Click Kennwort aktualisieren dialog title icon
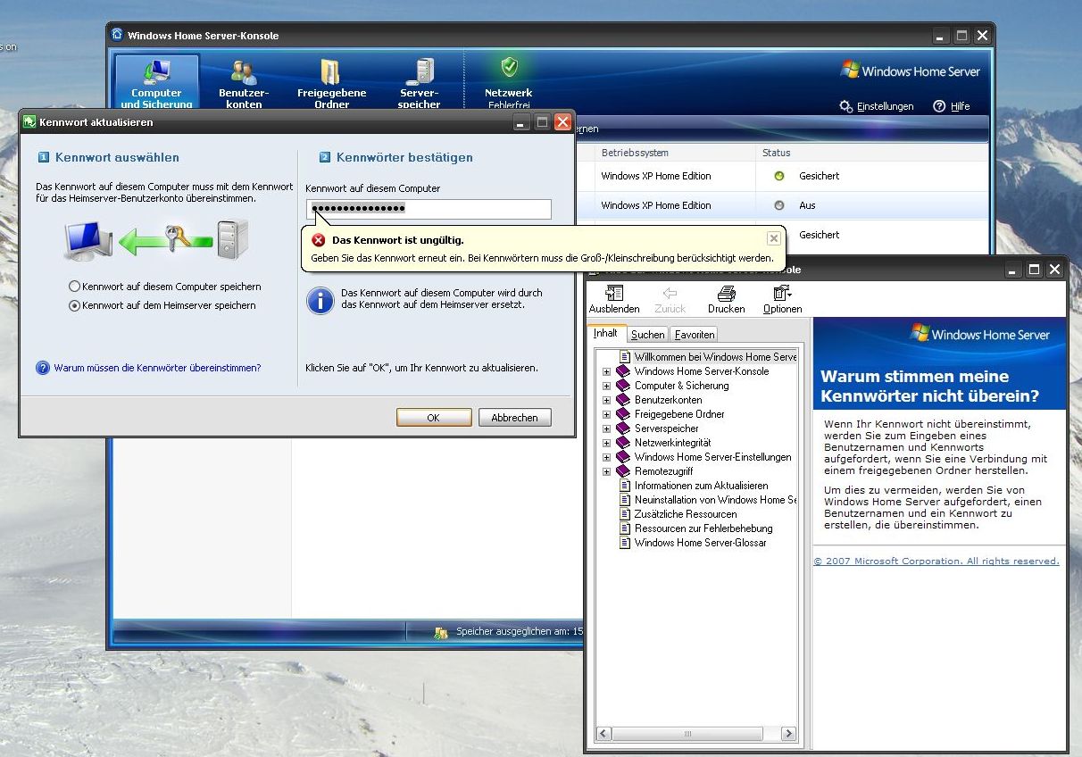Image resolution: width=1082 pixels, height=757 pixels. 29,121
